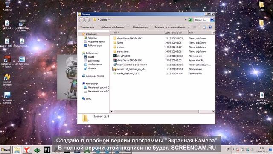
Task: Open the Добавить в библиотеку dropdown
Action: pos(115,27)
